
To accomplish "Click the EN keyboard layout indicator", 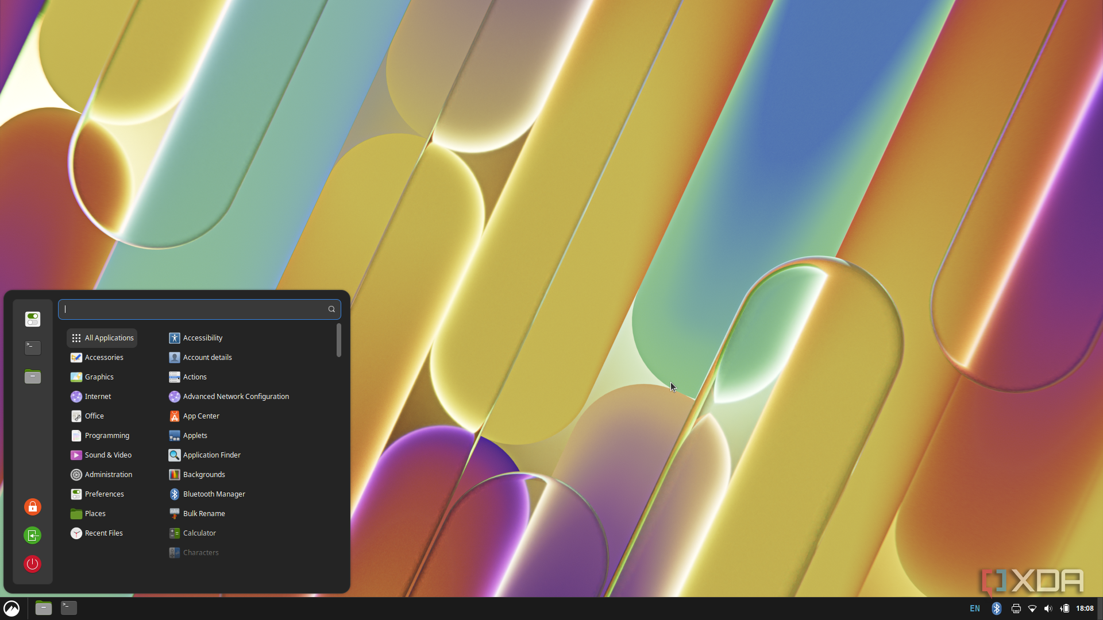I will [x=975, y=609].
